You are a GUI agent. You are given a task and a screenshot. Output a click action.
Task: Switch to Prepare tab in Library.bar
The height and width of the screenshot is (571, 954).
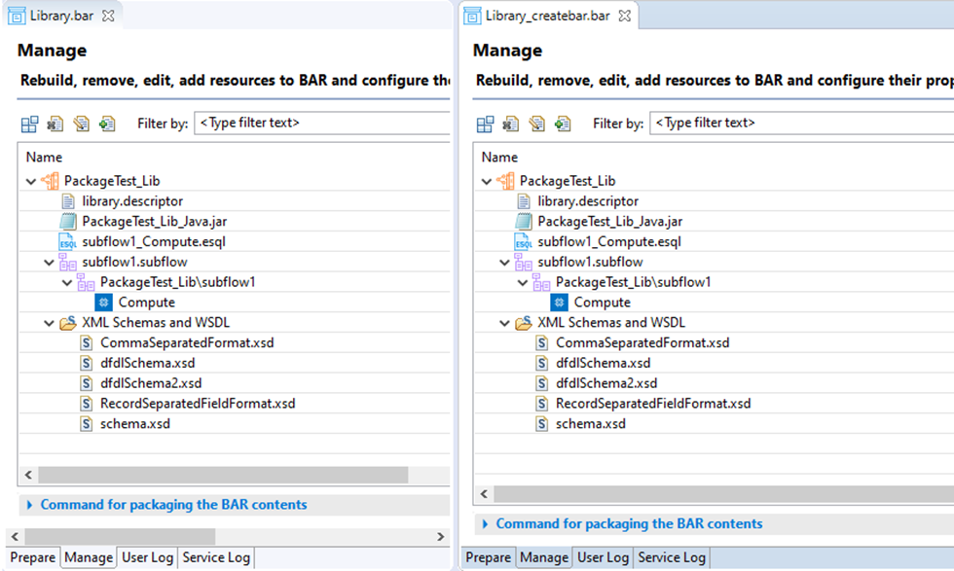[x=33, y=557]
